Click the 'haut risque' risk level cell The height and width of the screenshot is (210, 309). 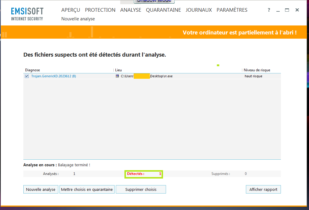click(253, 76)
